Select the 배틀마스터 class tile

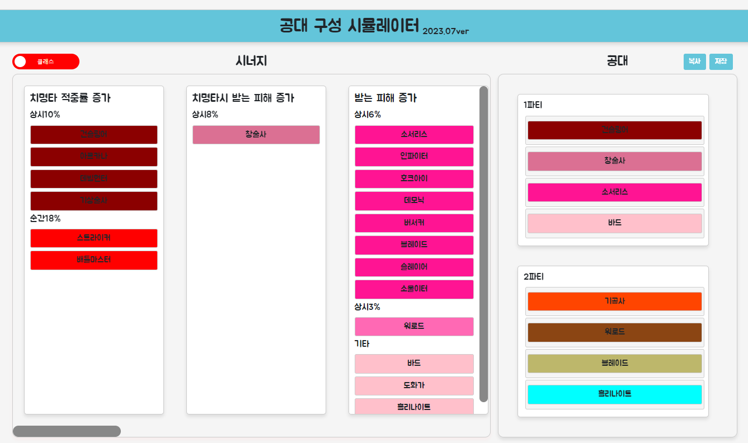click(x=94, y=260)
